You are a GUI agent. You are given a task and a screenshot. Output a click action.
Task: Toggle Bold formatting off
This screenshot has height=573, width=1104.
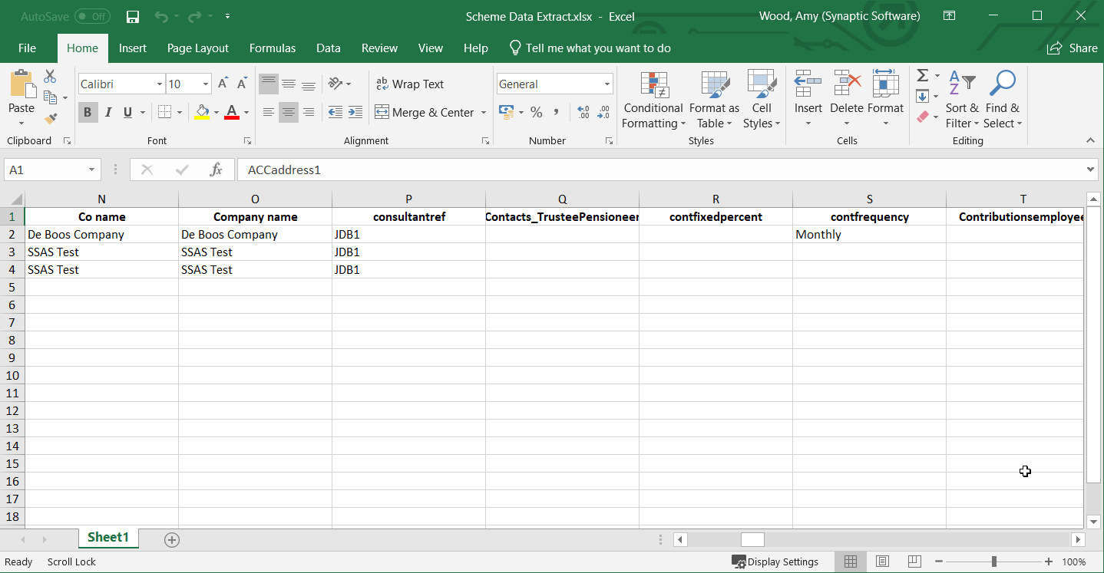(x=87, y=113)
